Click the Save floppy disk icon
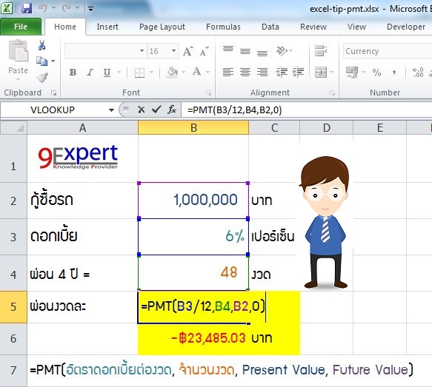This screenshot has height=387, width=432. 27,9
